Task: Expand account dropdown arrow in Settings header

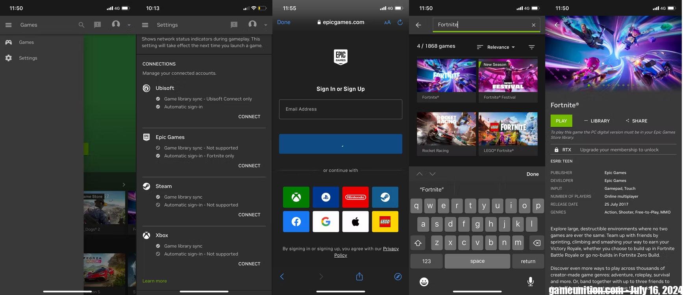Action: click(x=265, y=25)
